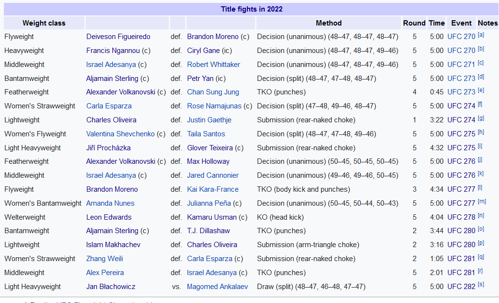Open the UFC 278 event link

461,217
